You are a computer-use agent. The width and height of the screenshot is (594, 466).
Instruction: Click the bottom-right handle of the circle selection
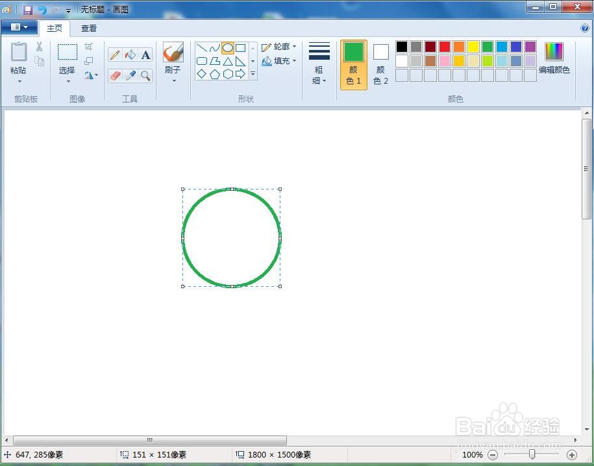(x=280, y=286)
